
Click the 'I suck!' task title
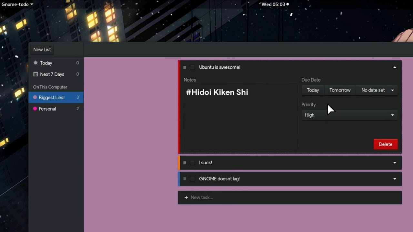206,163
